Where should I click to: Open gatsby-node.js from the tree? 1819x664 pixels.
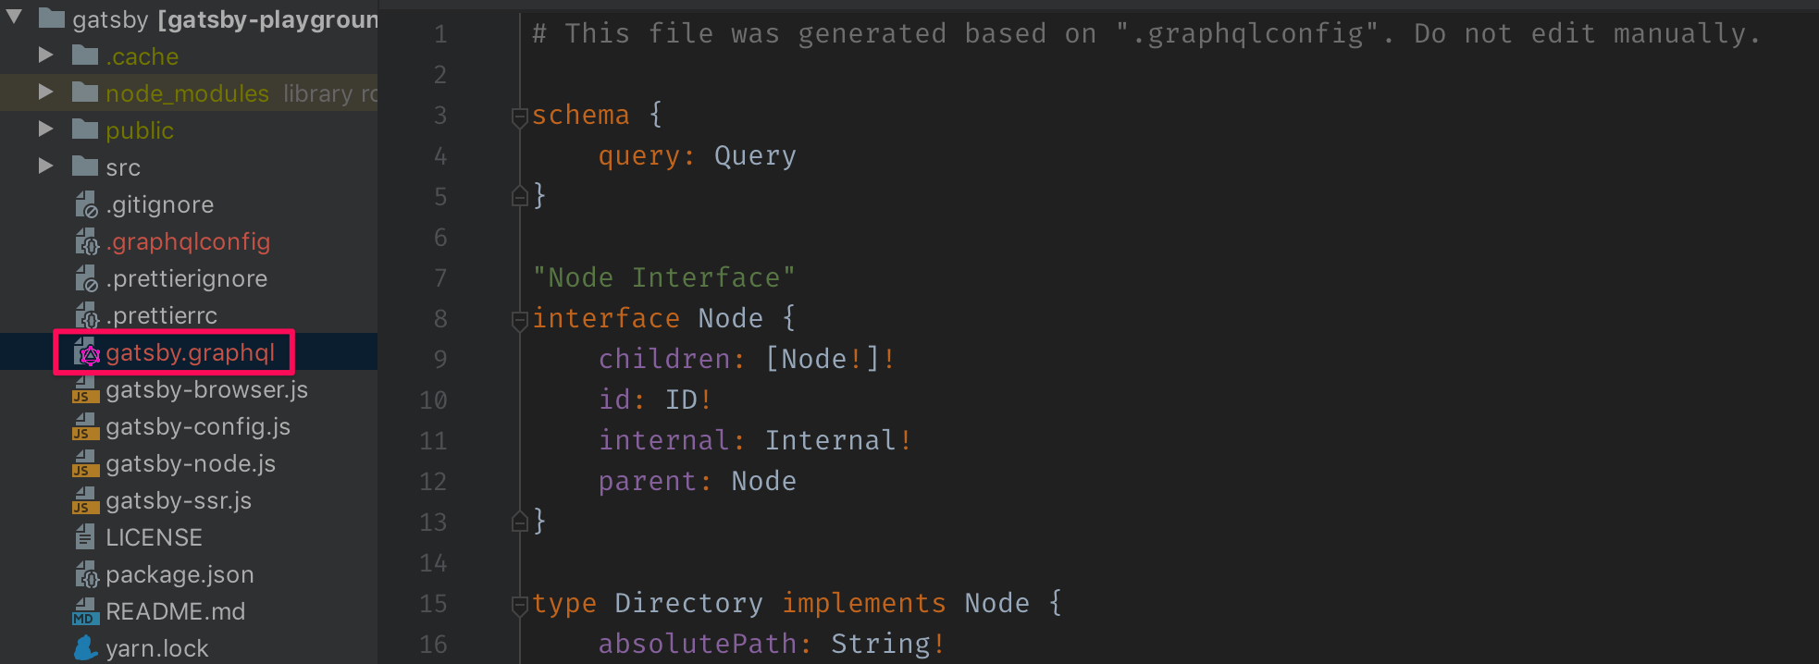[x=191, y=463]
